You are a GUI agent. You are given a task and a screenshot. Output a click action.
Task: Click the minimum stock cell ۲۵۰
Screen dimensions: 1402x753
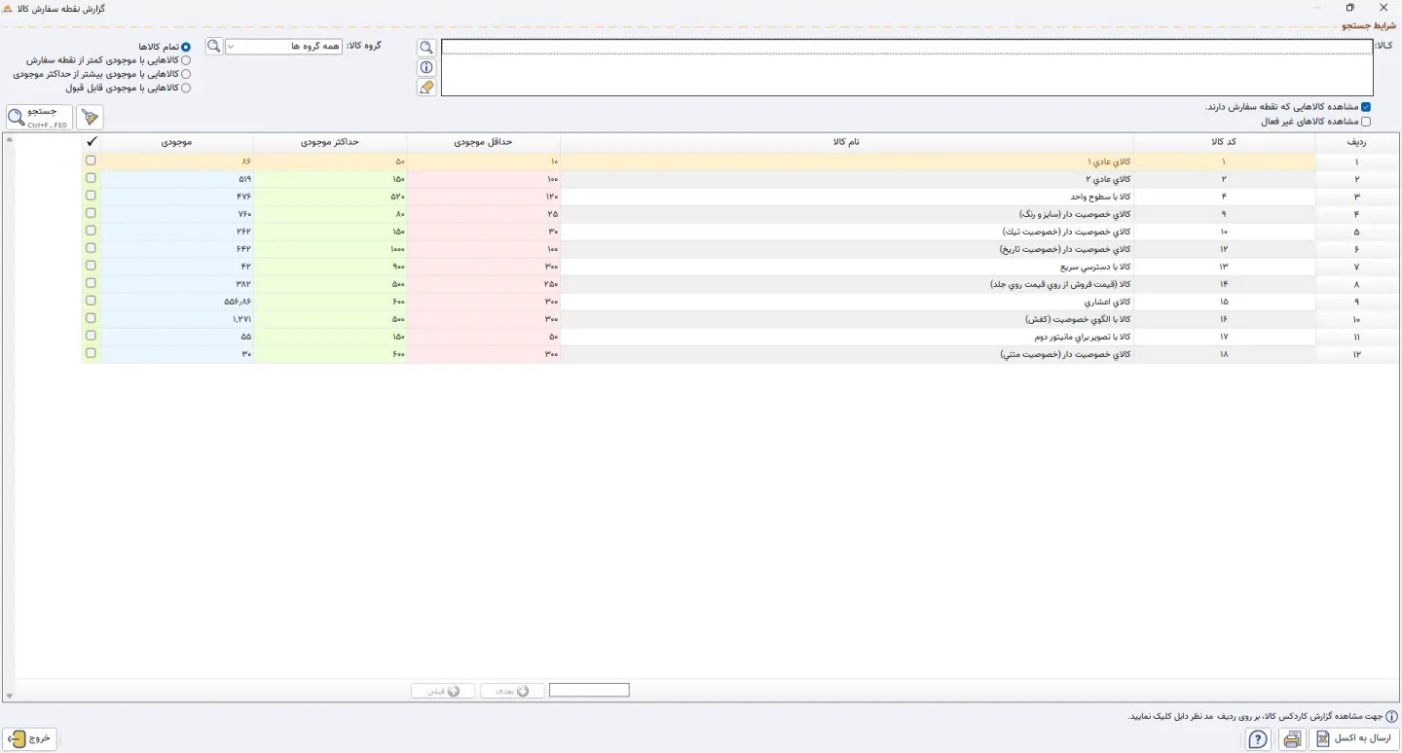click(x=484, y=284)
